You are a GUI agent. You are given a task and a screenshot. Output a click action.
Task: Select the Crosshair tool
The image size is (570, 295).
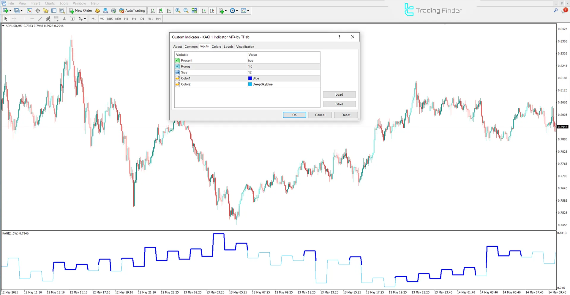coord(14,19)
